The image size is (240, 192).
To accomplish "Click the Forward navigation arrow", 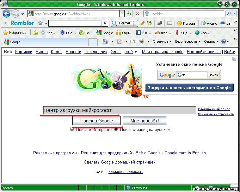I will coord(15,14).
